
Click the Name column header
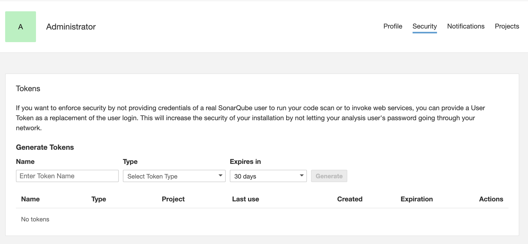click(x=30, y=199)
